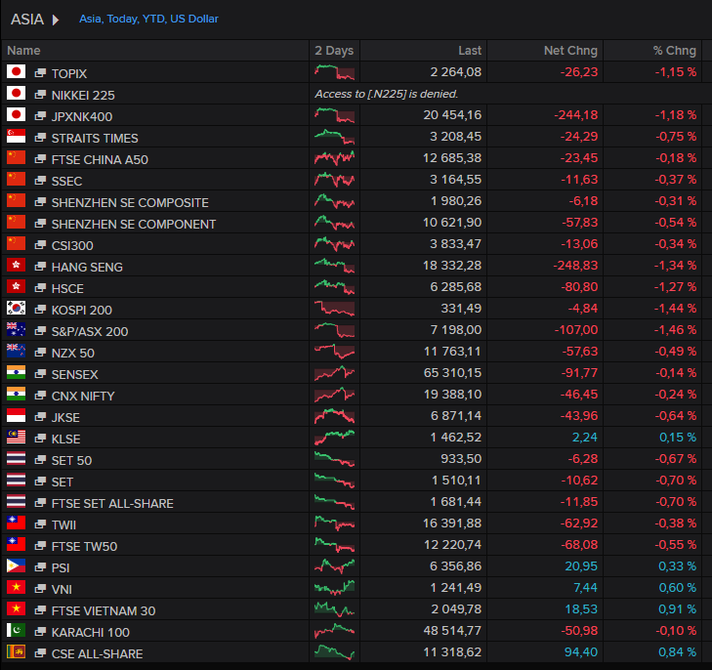Click KOSPI 200 percent change -1,44 %
The width and height of the screenshot is (712, 670).
click(675, 309)
